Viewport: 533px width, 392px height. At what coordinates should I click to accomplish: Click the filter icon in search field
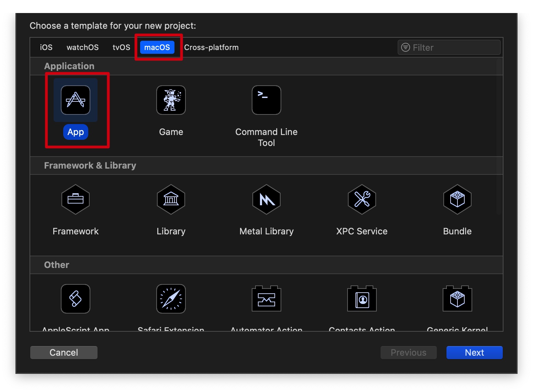pyautogui.click(x=406, y=47)
